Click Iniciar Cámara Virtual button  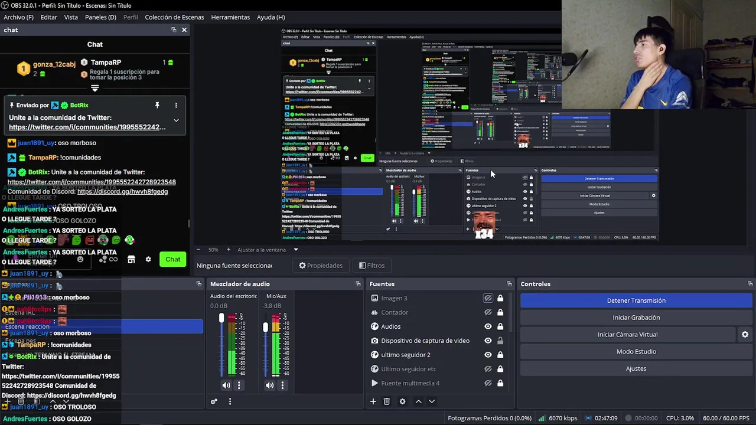click(x=627, y=335)
